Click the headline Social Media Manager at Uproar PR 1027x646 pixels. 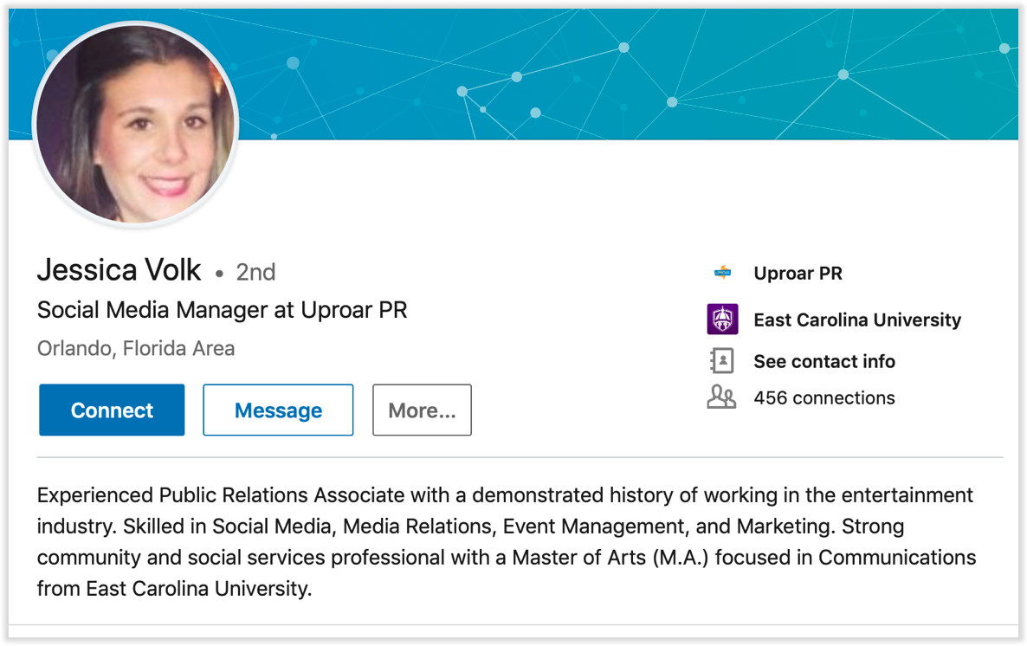coord(222,309)
